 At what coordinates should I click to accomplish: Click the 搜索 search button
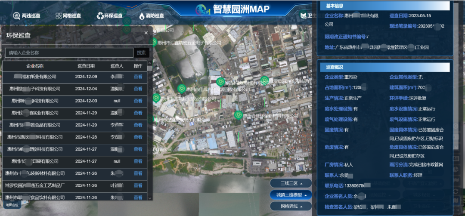[x=141, y=53]
